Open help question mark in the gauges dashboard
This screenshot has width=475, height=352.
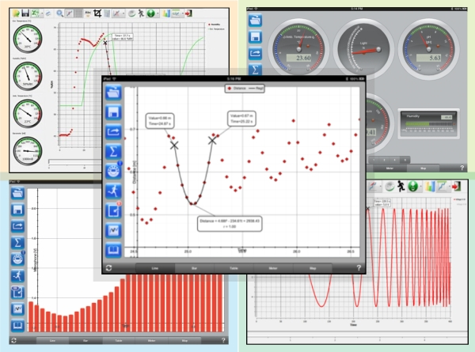point(462,168)
